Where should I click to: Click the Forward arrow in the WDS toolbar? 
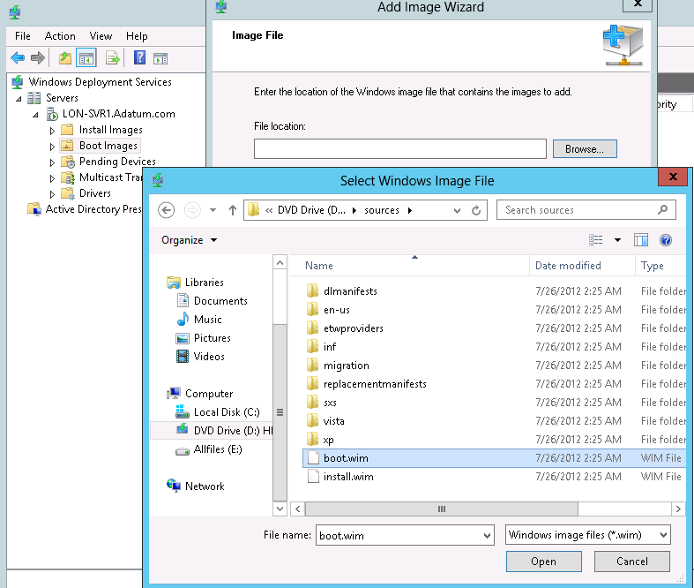pyautogui.click(x=38, y=58)
